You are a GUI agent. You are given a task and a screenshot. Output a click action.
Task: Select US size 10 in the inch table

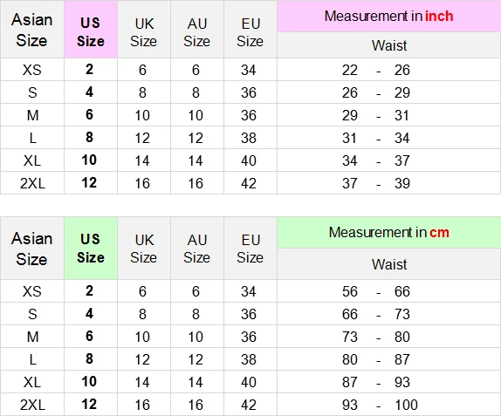(x=89, y=160)
